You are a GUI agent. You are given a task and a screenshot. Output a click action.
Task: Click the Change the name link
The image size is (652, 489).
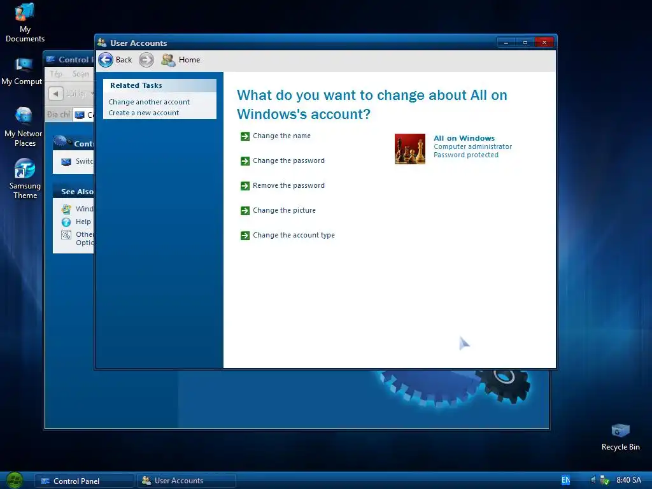(281, 136)
